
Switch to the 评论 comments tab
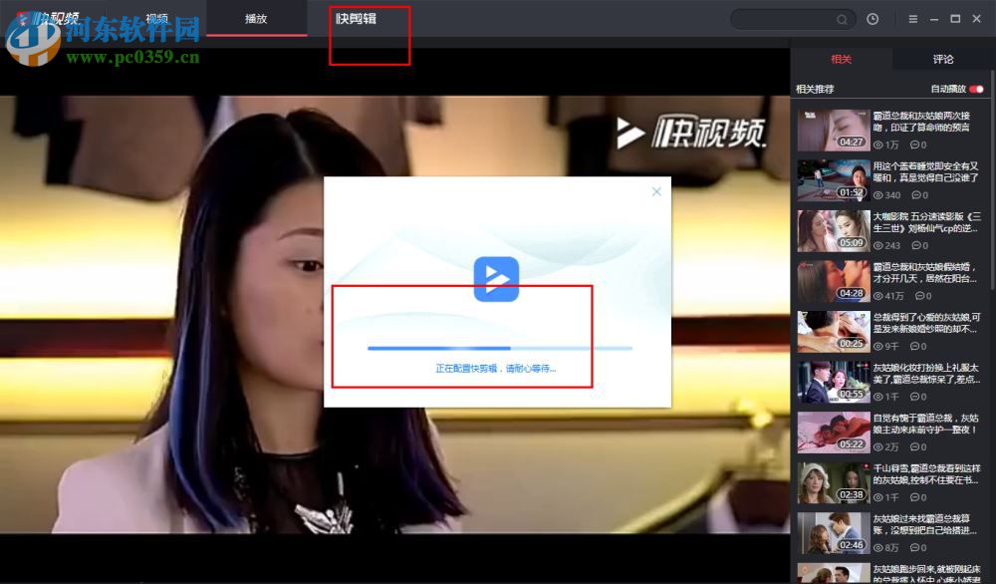pyautogui.click(x=942, y=59)
